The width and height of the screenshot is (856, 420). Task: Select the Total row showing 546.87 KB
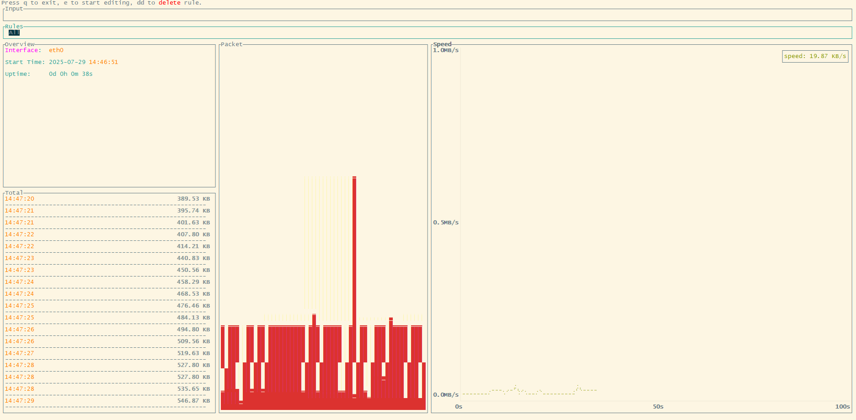tap(107, 401)
